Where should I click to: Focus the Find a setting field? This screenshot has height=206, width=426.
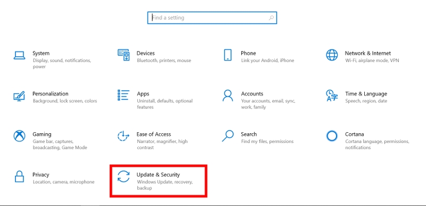pyautogui.click(x=212, y=18)
